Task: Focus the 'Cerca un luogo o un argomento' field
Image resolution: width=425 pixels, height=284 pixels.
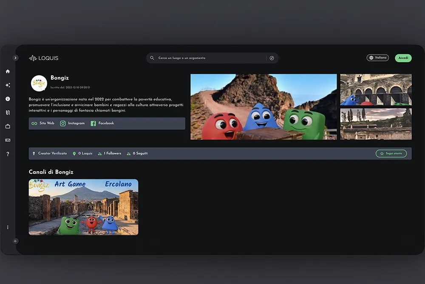Action: 212,58
